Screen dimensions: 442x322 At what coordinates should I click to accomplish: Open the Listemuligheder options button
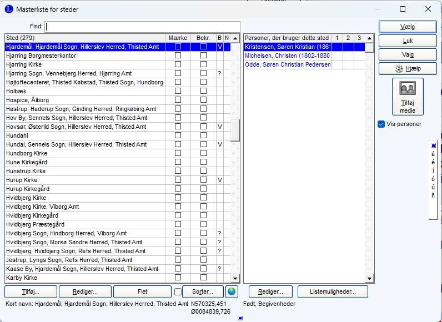point(333,291)
